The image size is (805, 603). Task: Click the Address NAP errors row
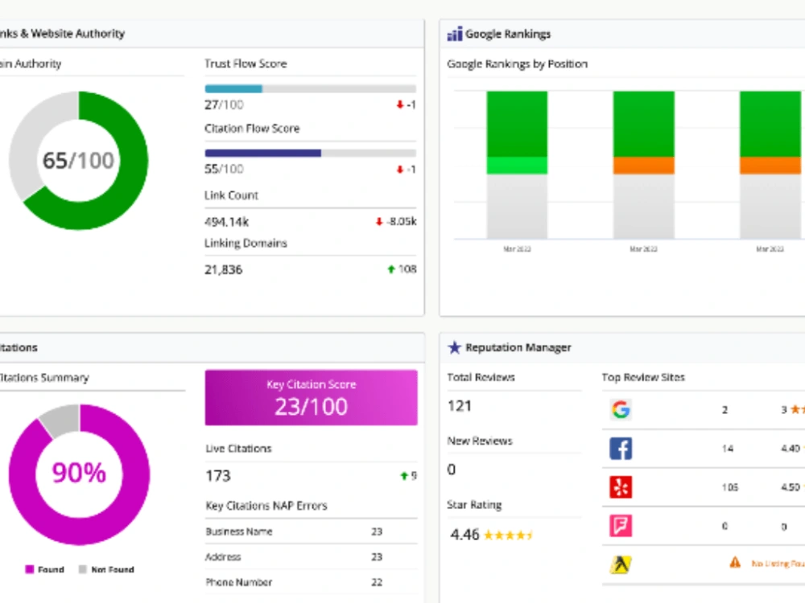(311, 556)
